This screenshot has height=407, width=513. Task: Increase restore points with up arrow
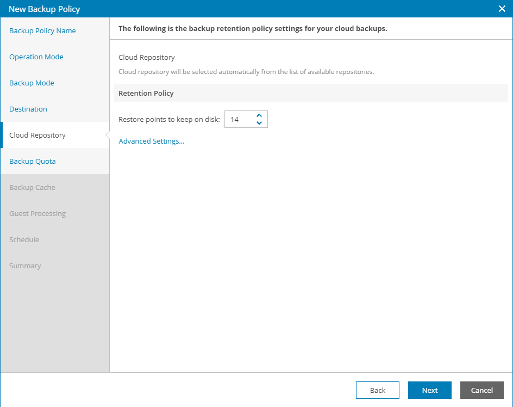(x=259, y=115)
